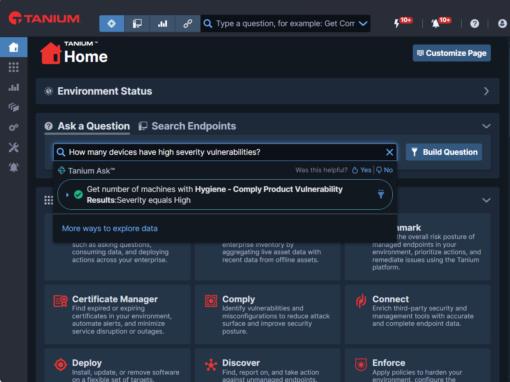510x382 pixels.
Task: Click the Tanium Ask label icon
Action: (x=61, y=171)
